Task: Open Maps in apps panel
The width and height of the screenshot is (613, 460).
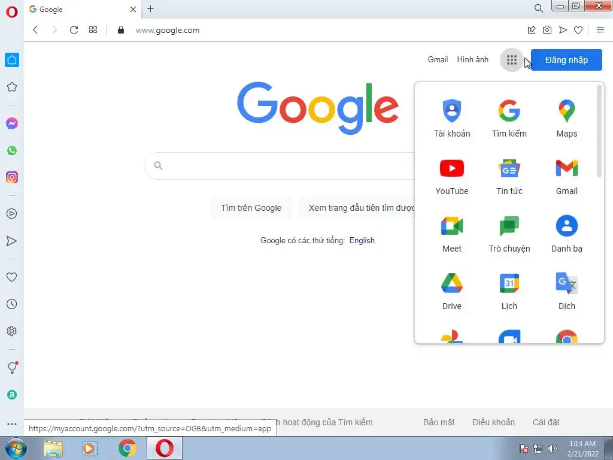Action: 566,119
